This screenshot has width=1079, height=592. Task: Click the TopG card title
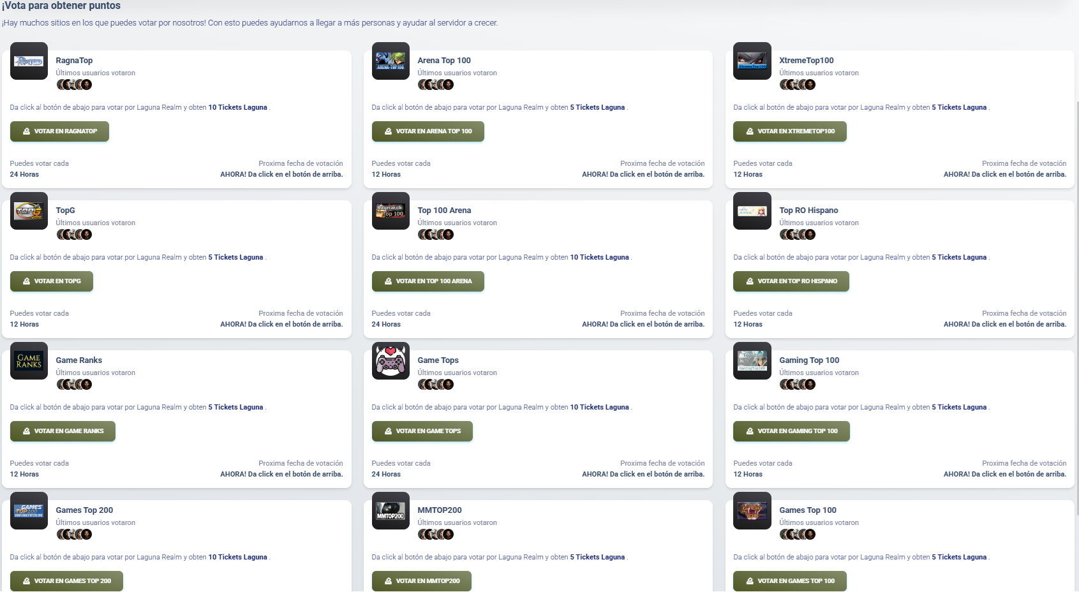point(65,211)
